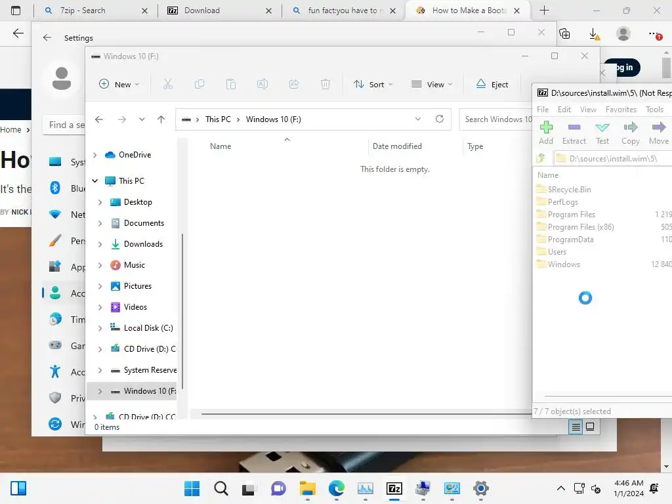Open the New dropdown in Explorer
Image resolution: width=672 pixels, height=504 pixels.
click(x=119, y=85)
